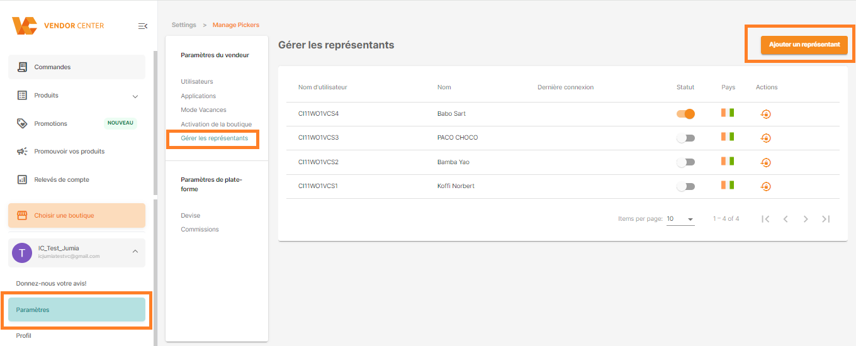Click the reset password icon for Babo Sart
Screen dimensions: 856x346
(765, 114)
